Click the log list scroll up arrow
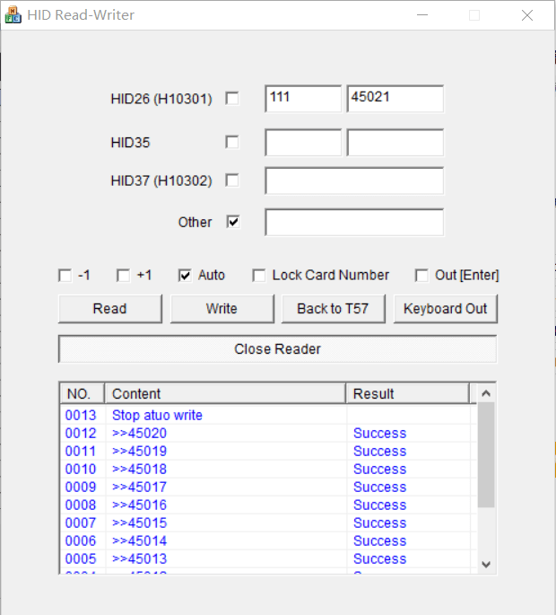This screenshot has width=556, height=615. [486, 393]
